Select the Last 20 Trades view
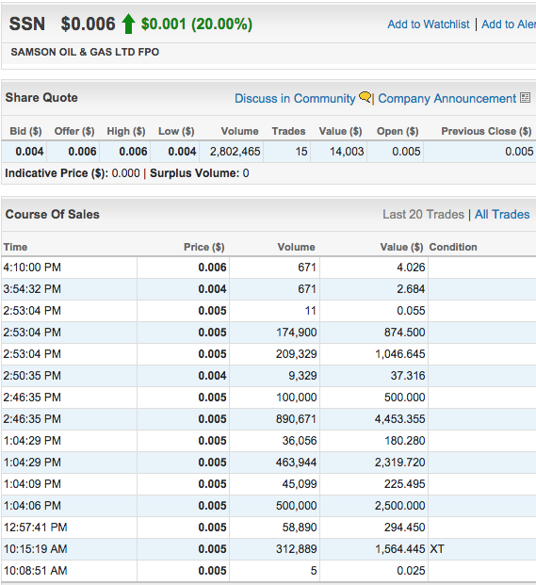The width and height of the screenshot is (536, 585). click(x=423, y=215)
